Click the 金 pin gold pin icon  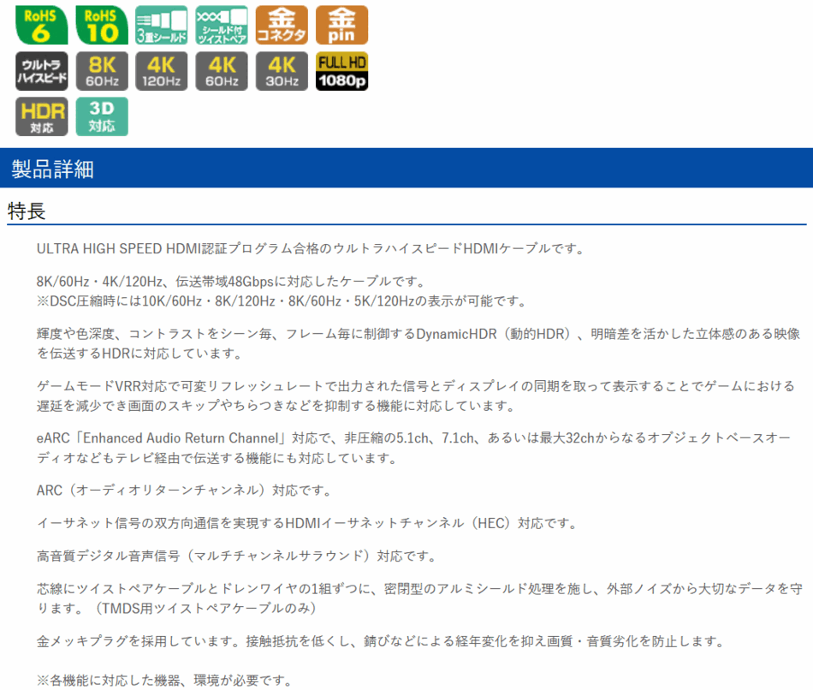pyautogui.click(x=341, y=25)
